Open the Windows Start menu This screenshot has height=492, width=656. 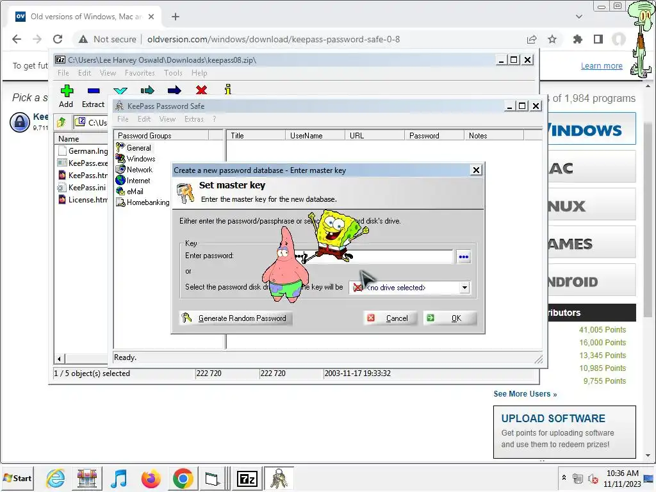tap(17, 478)
